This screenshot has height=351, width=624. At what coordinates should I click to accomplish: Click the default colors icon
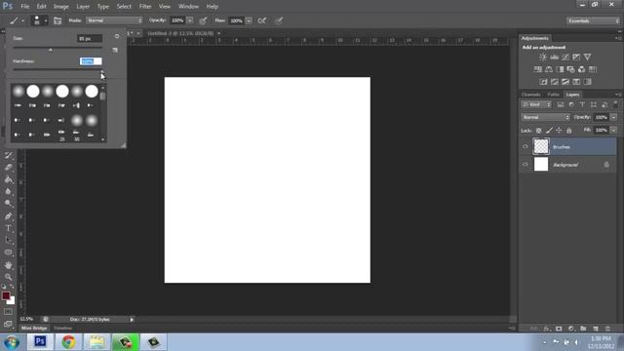click(x=4, y=287)
